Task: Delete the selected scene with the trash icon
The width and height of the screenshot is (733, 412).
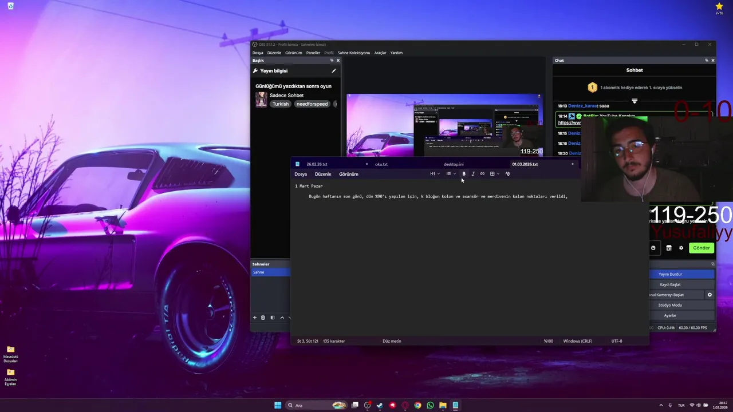Action: pyautogui.click(x=263, y=318)
